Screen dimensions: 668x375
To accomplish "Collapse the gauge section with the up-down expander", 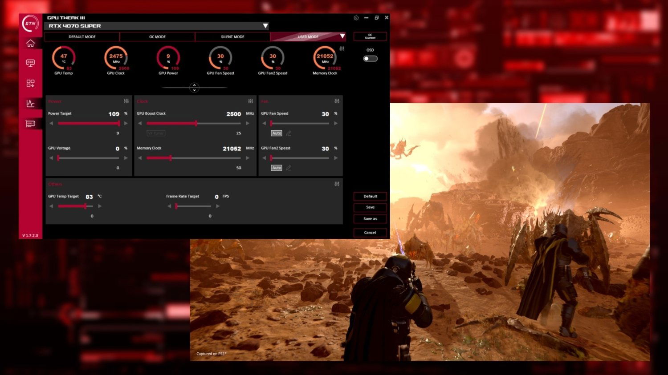I will 194,88.
